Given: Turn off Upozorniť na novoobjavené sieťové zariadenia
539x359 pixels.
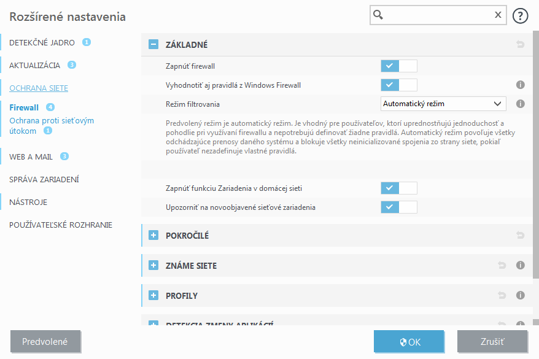Looking at the screenshot, I should [x=398, y=207].
